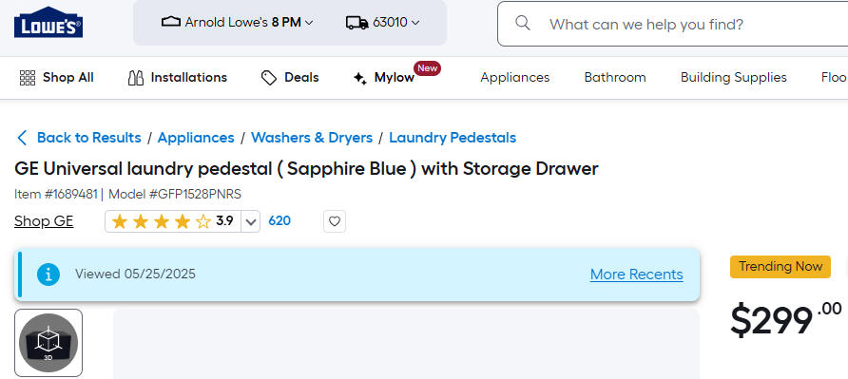
Task: Click the heart save-to-list icon
Action: click(335, 221)
